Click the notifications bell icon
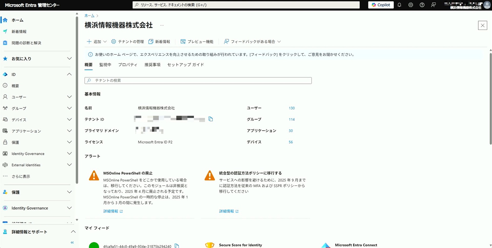 (399, 5)
